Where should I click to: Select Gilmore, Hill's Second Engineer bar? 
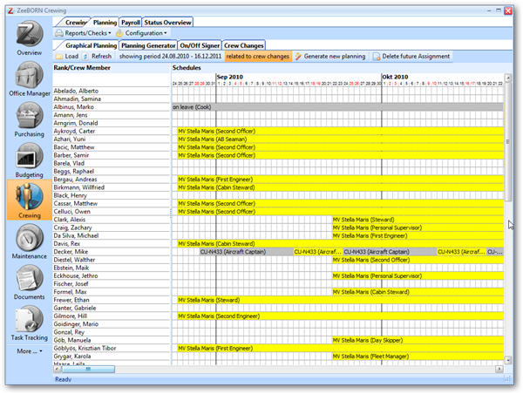(x=341, y=316)
